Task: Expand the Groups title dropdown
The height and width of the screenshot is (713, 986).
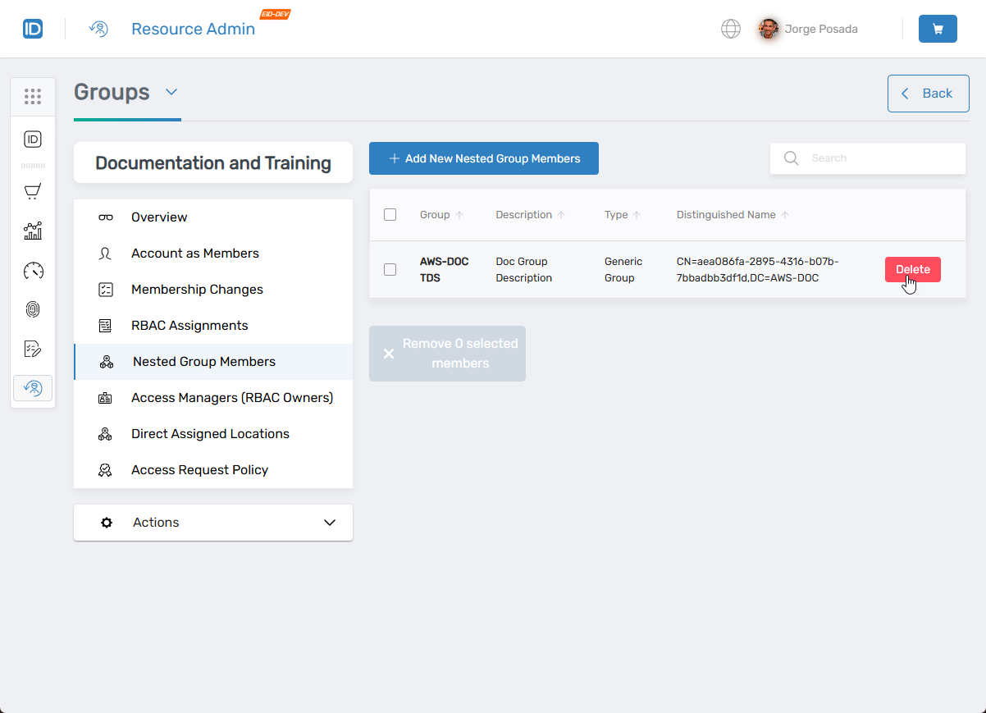Action: click(171, 92)
